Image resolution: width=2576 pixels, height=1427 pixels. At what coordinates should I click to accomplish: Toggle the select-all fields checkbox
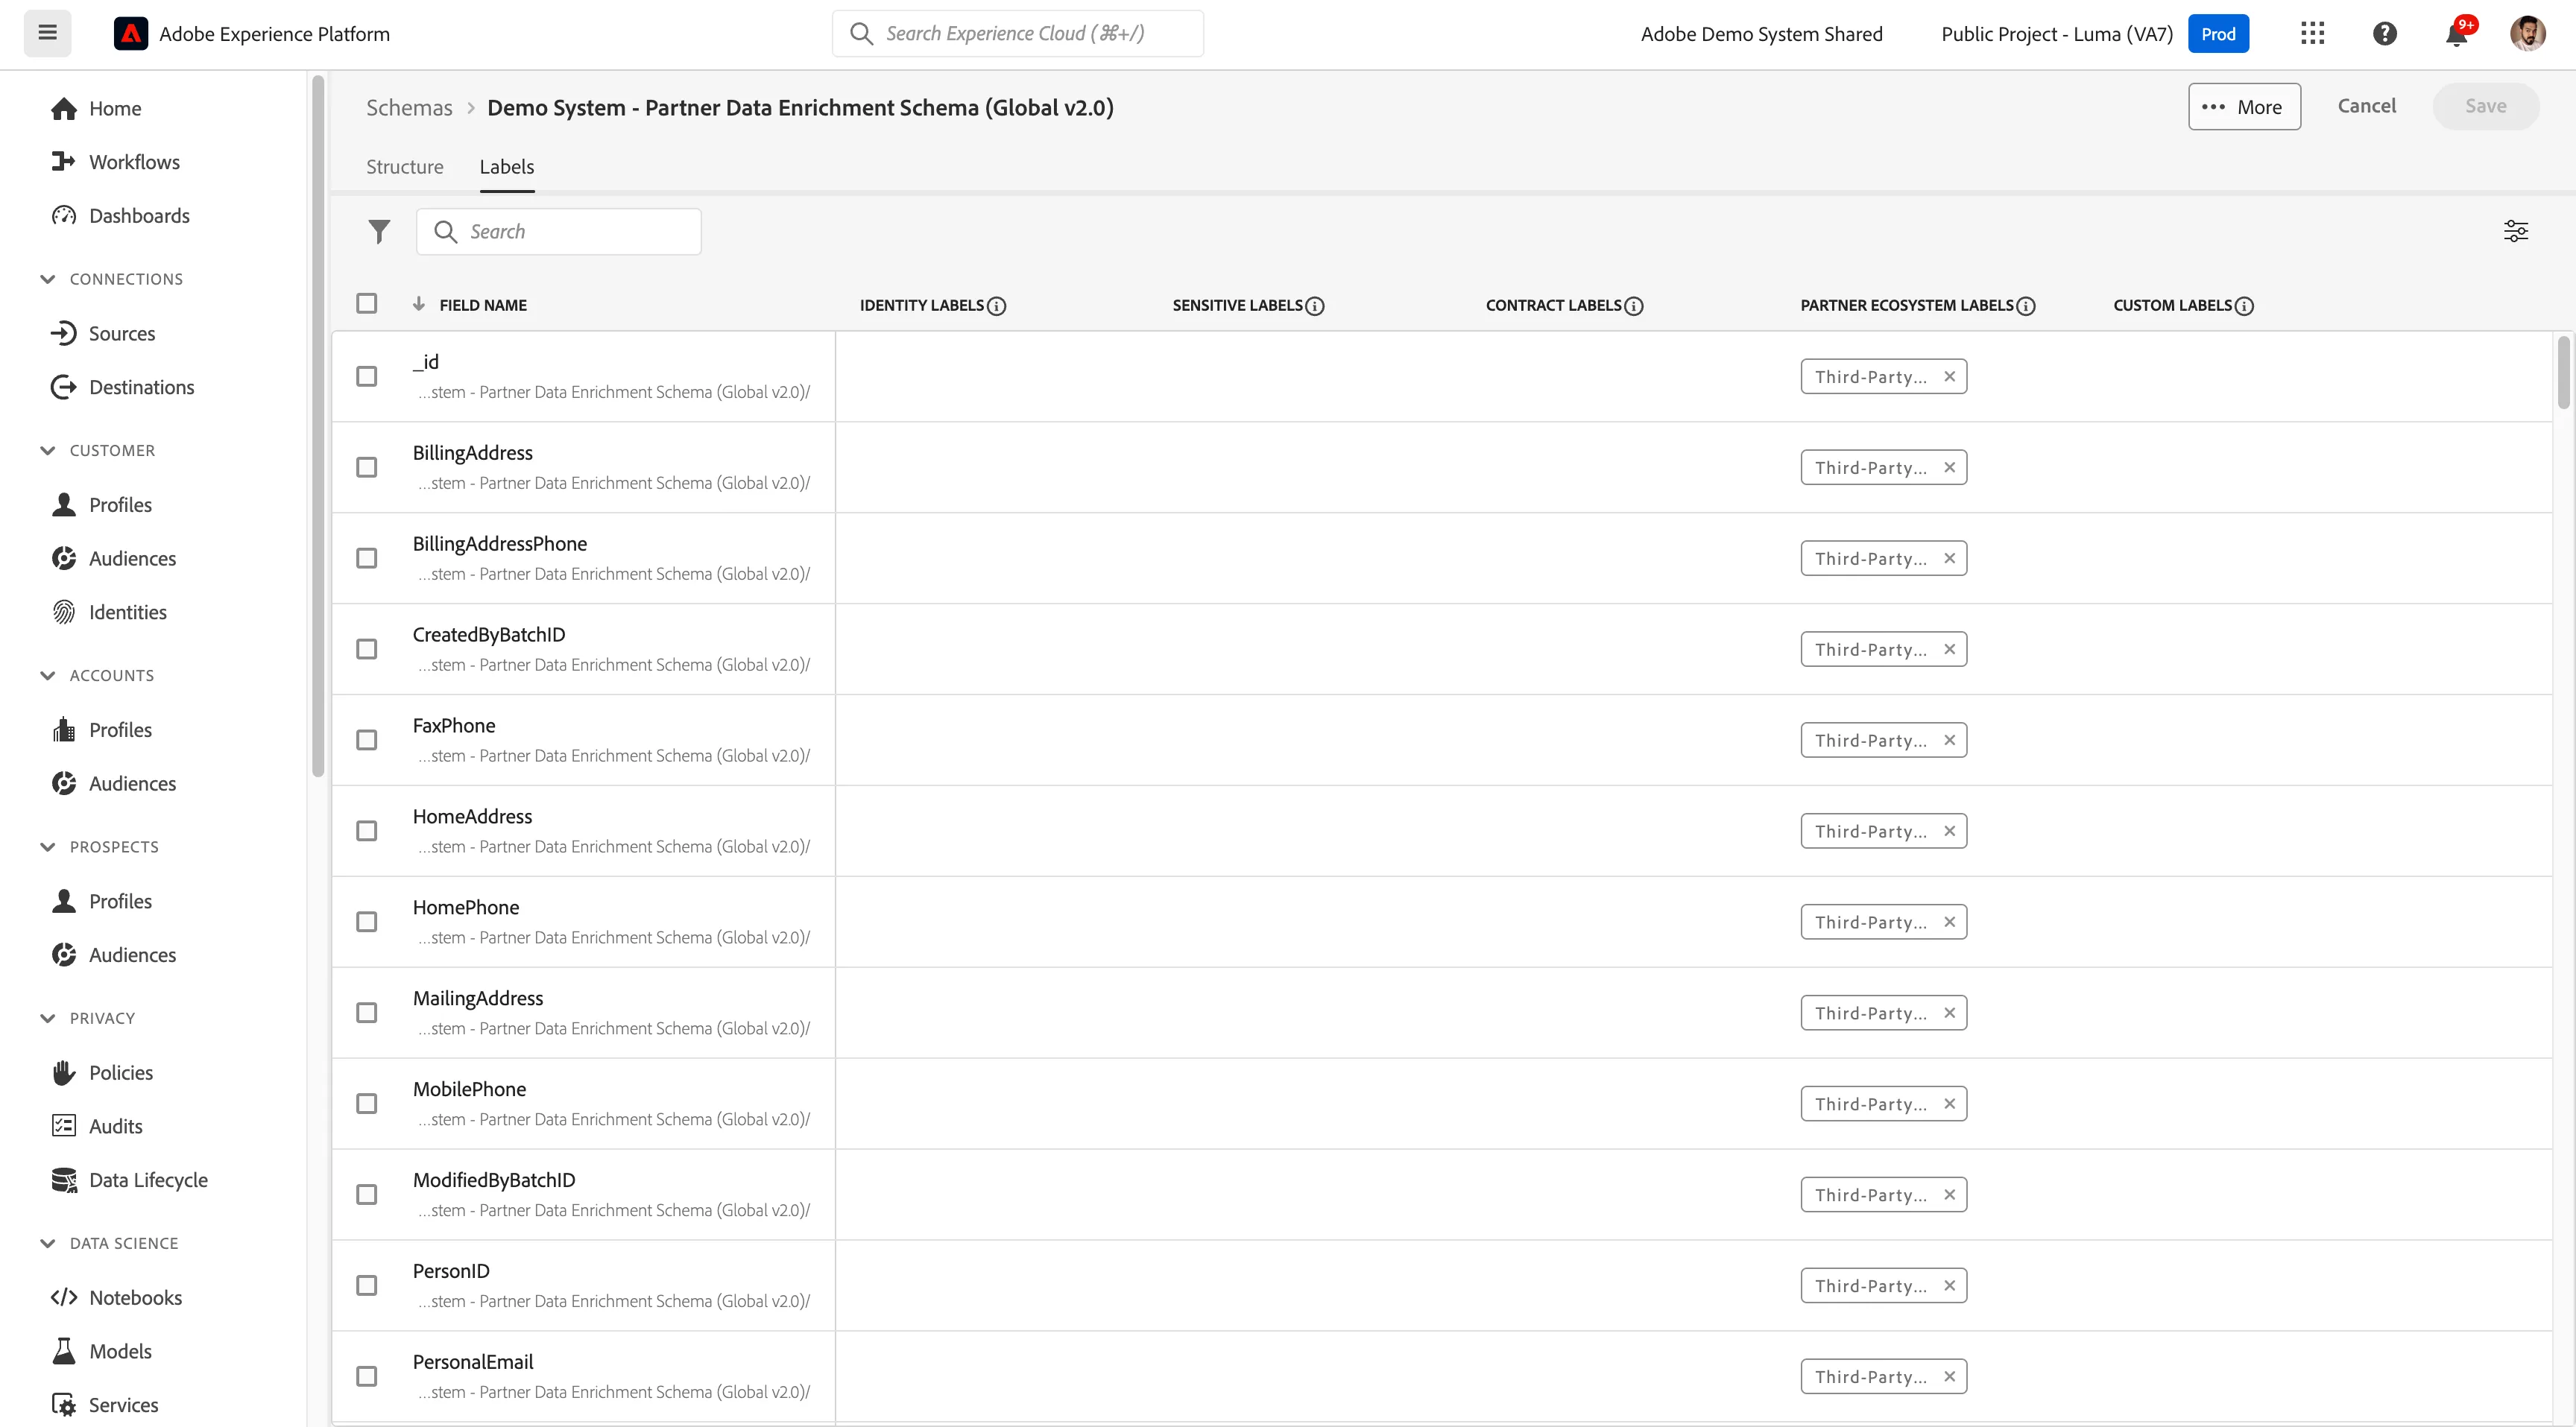367,303
